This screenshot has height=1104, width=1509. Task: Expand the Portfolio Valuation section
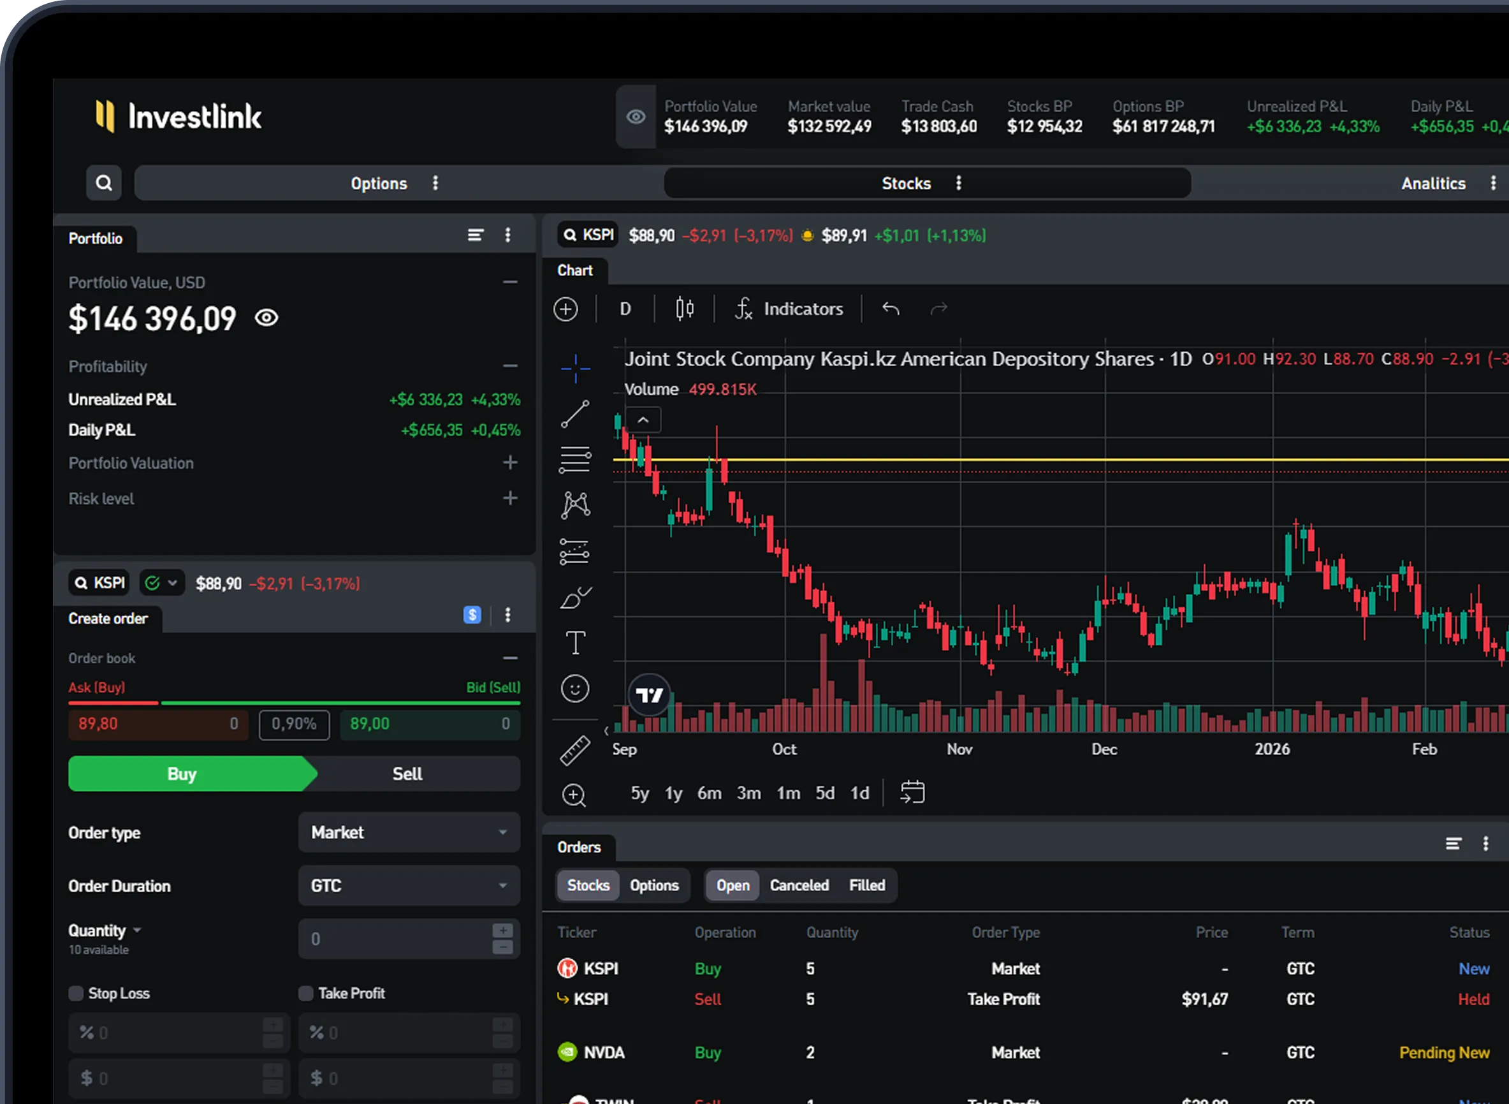click(511, 462)
